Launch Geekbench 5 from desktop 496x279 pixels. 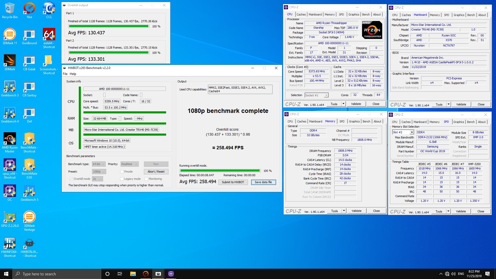tap(29, 193)
